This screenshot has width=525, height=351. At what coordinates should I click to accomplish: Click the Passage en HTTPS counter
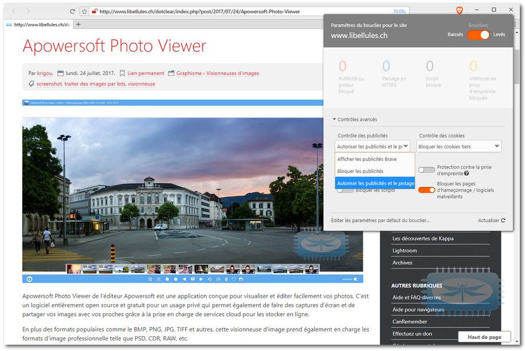point(394,74)
